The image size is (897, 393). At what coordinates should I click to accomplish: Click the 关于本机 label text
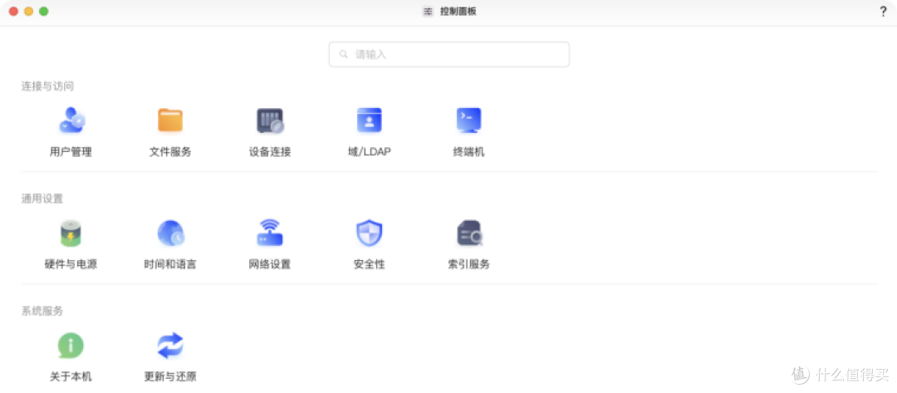pos(71,377)
